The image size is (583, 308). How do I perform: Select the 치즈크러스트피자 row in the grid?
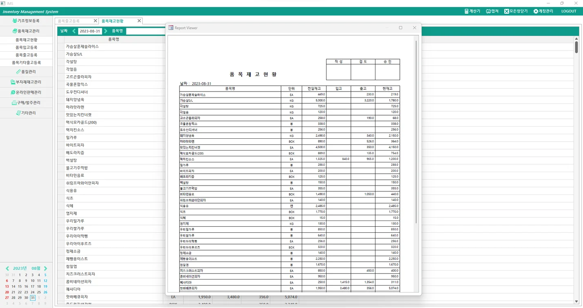click(x=114, y=274)
